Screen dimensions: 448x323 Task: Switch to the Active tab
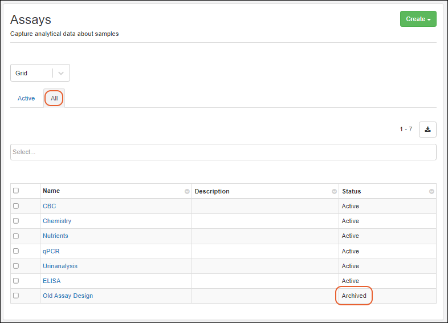coord(26,98)
